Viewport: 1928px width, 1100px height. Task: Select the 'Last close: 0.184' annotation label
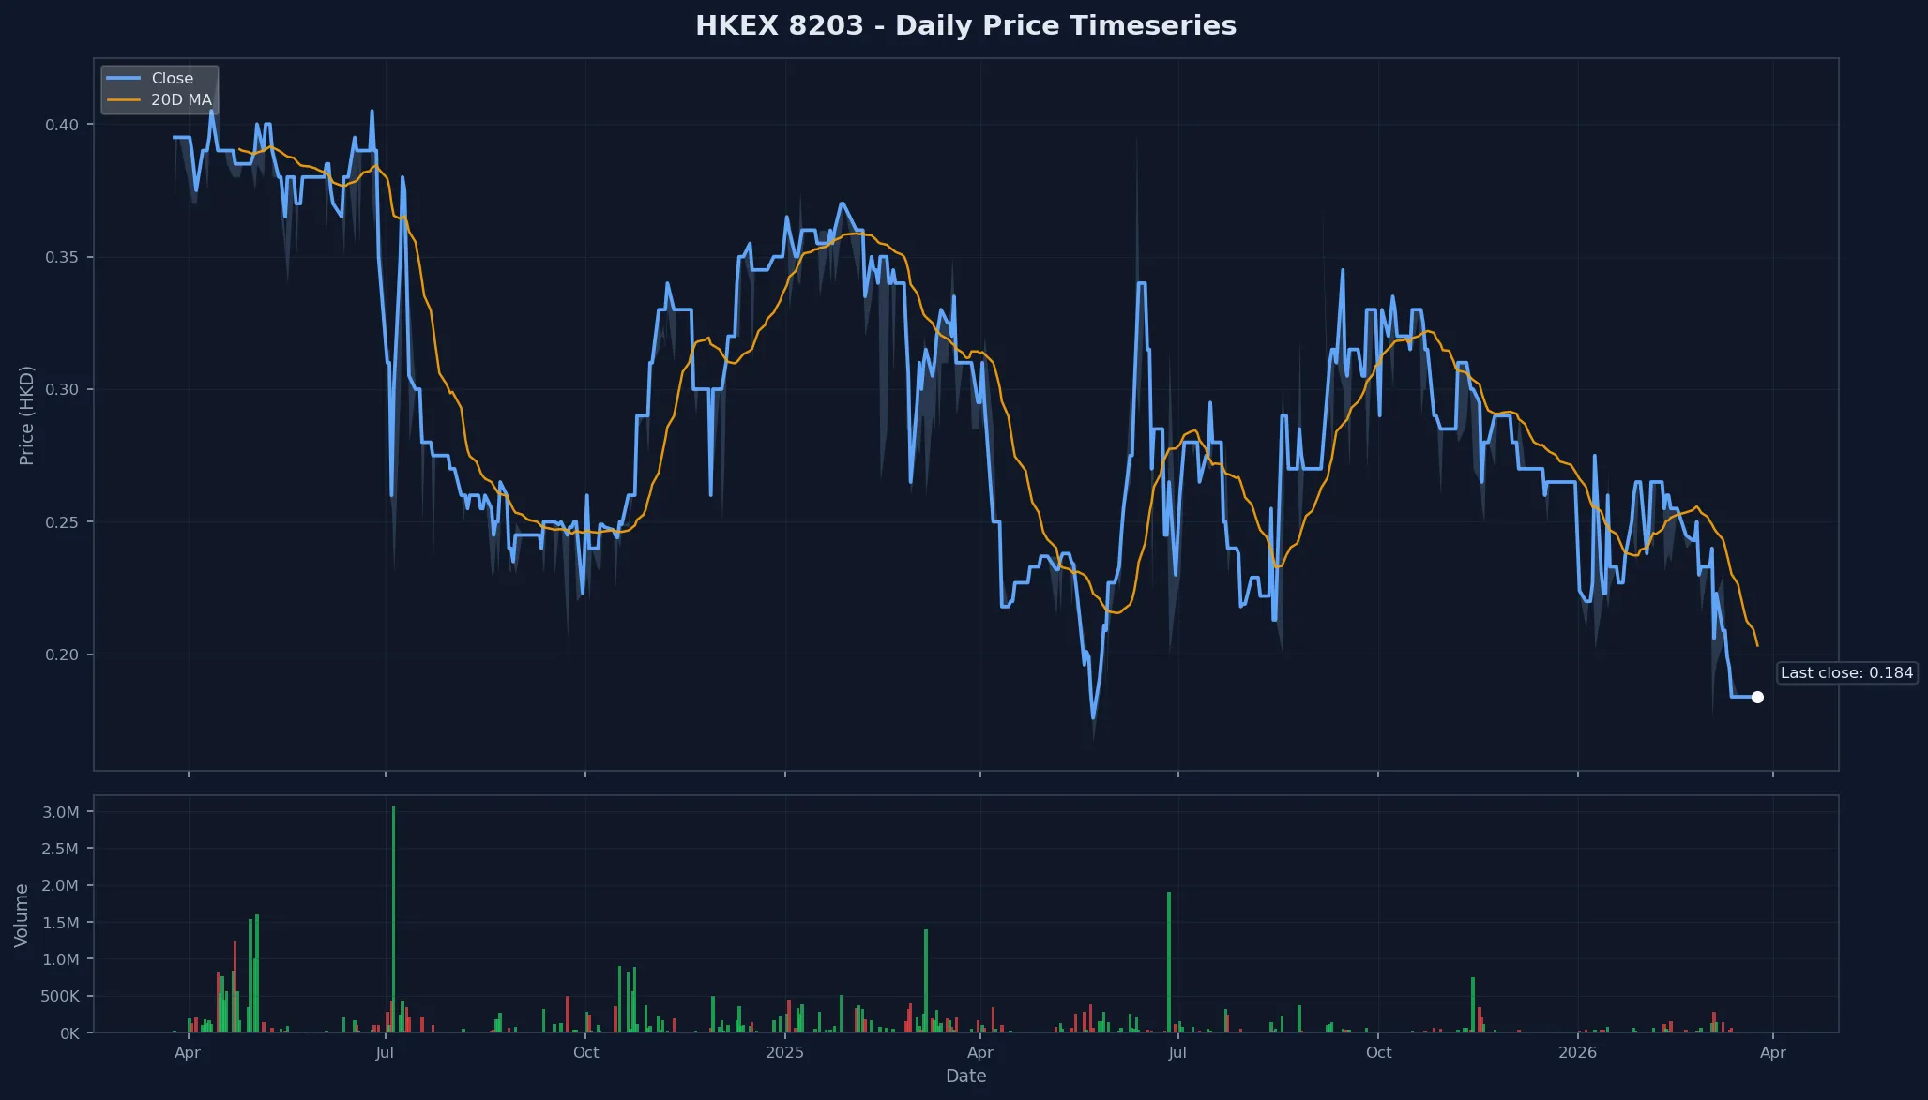coord(1846,672)
